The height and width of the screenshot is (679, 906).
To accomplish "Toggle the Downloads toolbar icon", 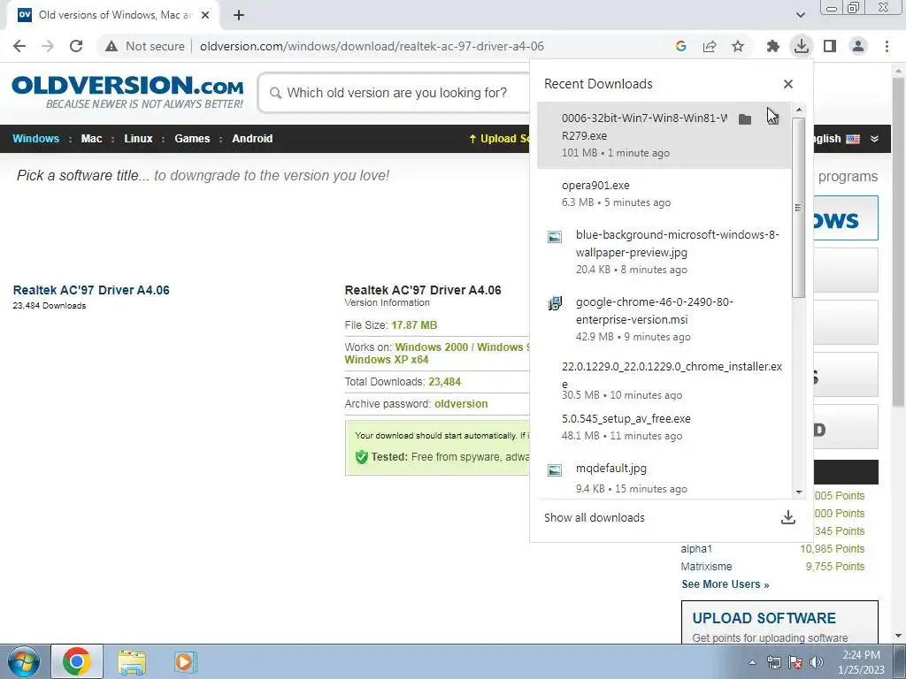I will pos(801,46).
